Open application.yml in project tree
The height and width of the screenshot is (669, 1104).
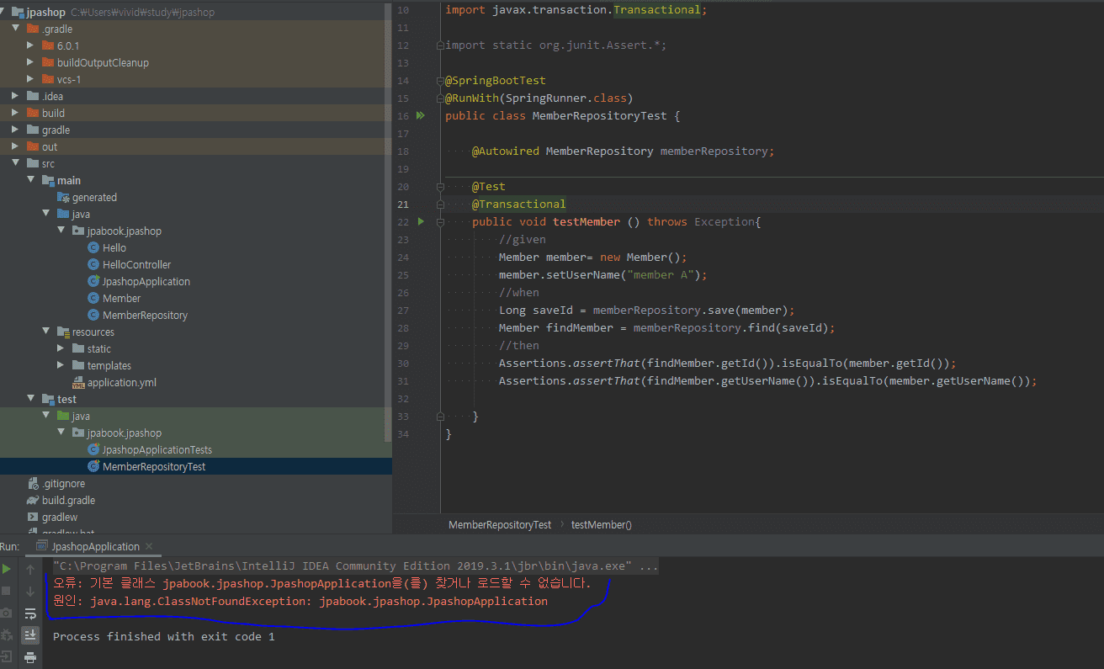click(121, 382)
